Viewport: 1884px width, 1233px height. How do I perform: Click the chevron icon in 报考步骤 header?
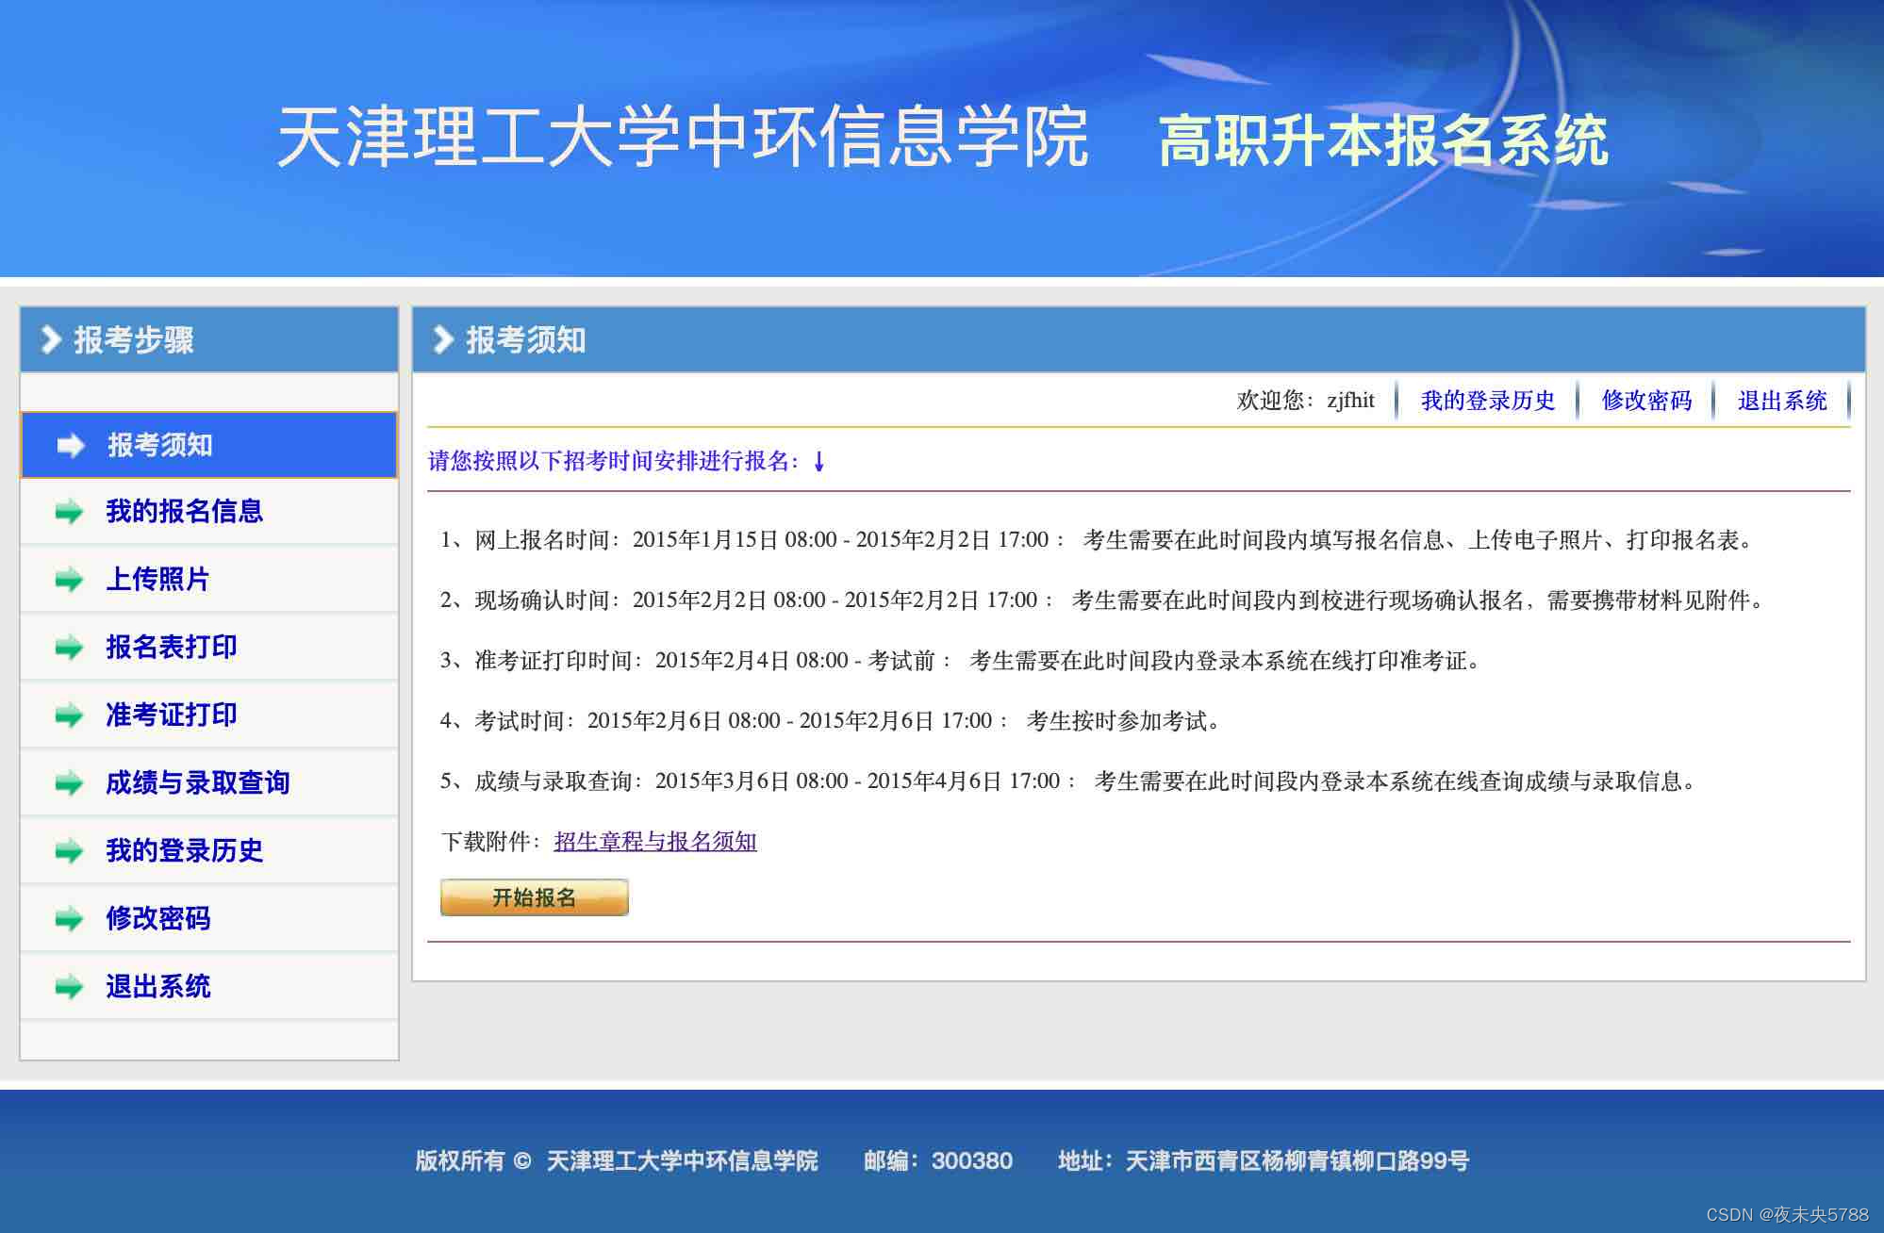point(51,339)
